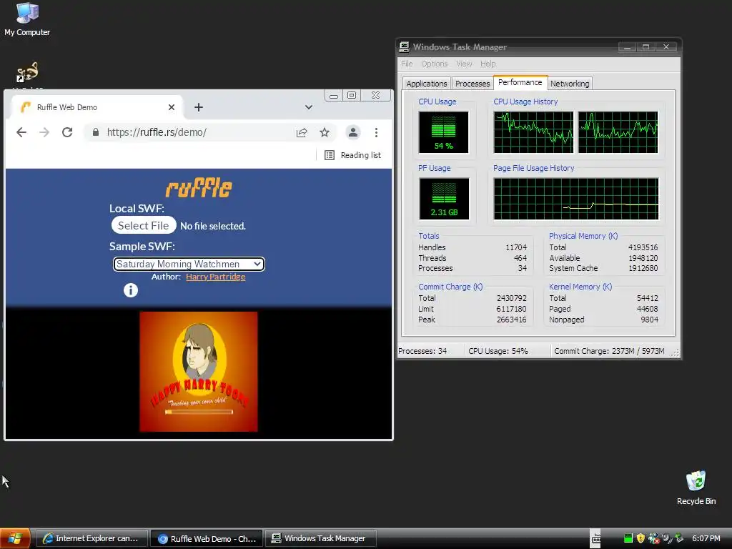Click Select File button for local SWF
Viewport: 732px width, 549px height.
[143, 225]
